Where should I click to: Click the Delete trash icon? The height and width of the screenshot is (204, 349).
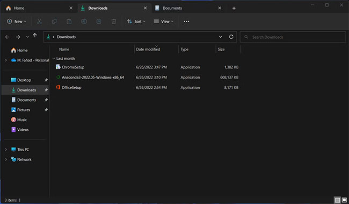pos(114,22)
